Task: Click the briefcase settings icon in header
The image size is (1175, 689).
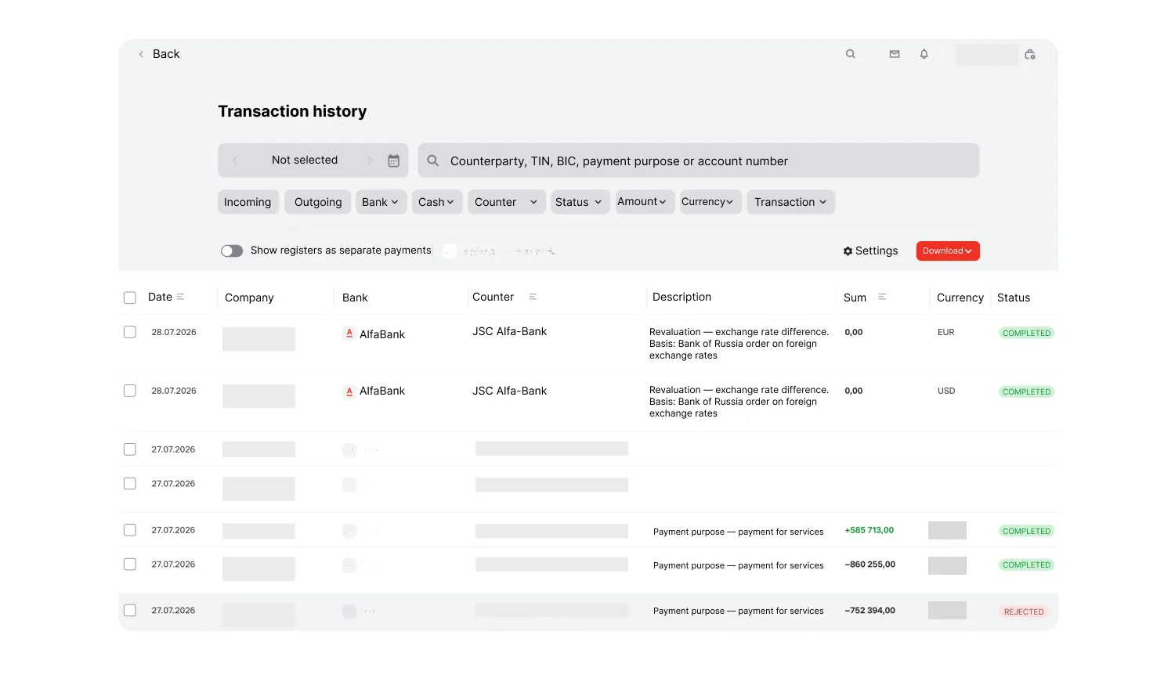Action: (x=1030, y=54)
